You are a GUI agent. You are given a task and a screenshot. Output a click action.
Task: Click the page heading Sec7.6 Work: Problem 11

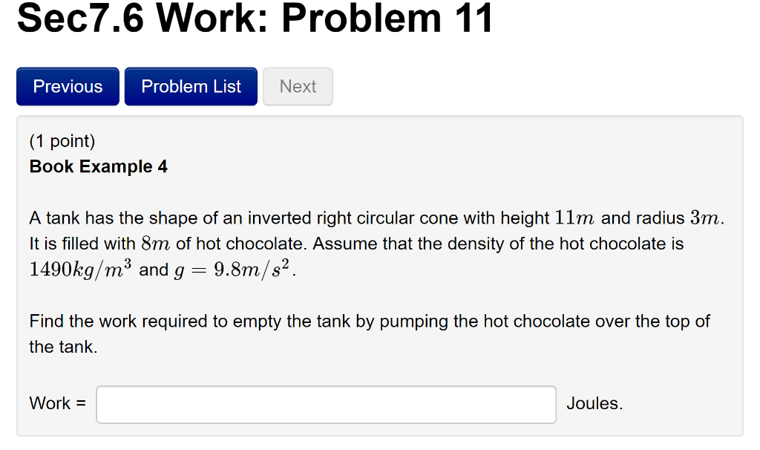click(x=255, y=19)
